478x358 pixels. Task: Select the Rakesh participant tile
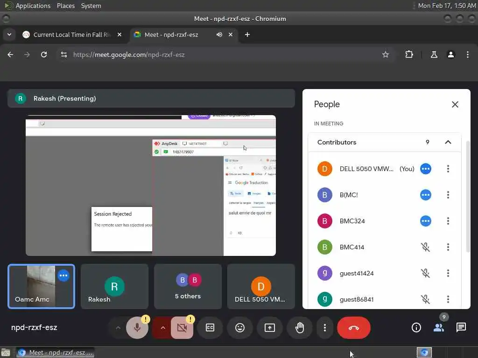click(114, 287)
